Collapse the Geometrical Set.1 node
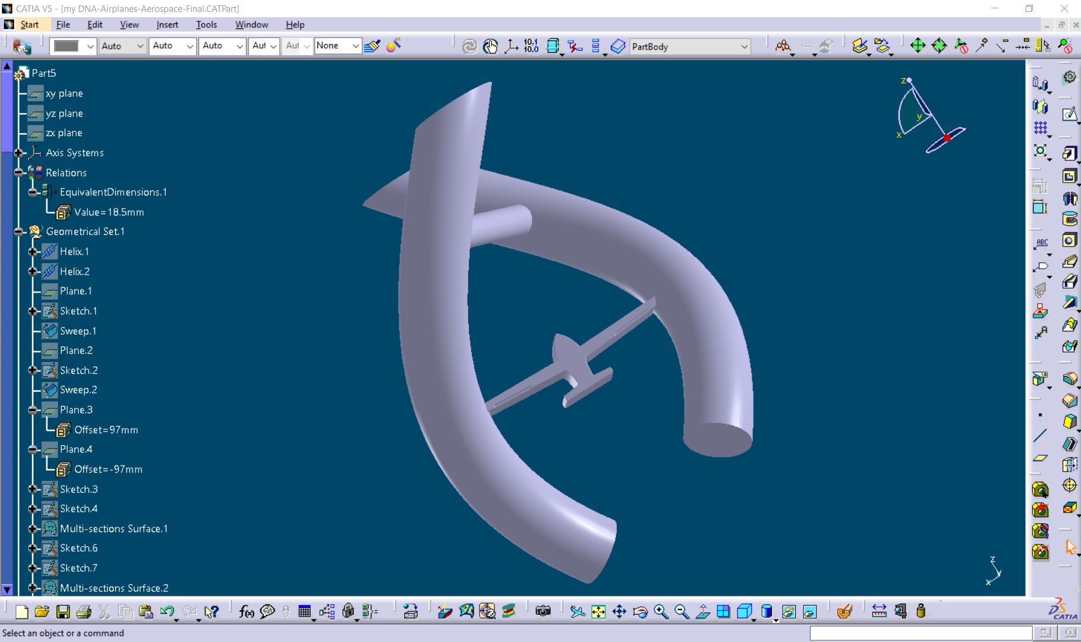This screenshot has width=1081, height=642. click(19, 232)
